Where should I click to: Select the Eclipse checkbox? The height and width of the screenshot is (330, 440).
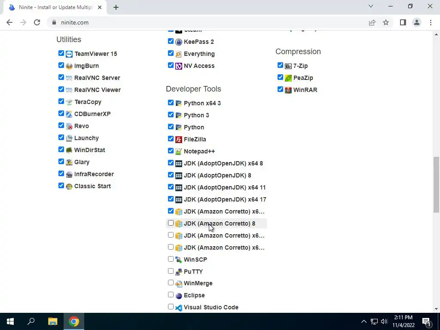(171, 295)
